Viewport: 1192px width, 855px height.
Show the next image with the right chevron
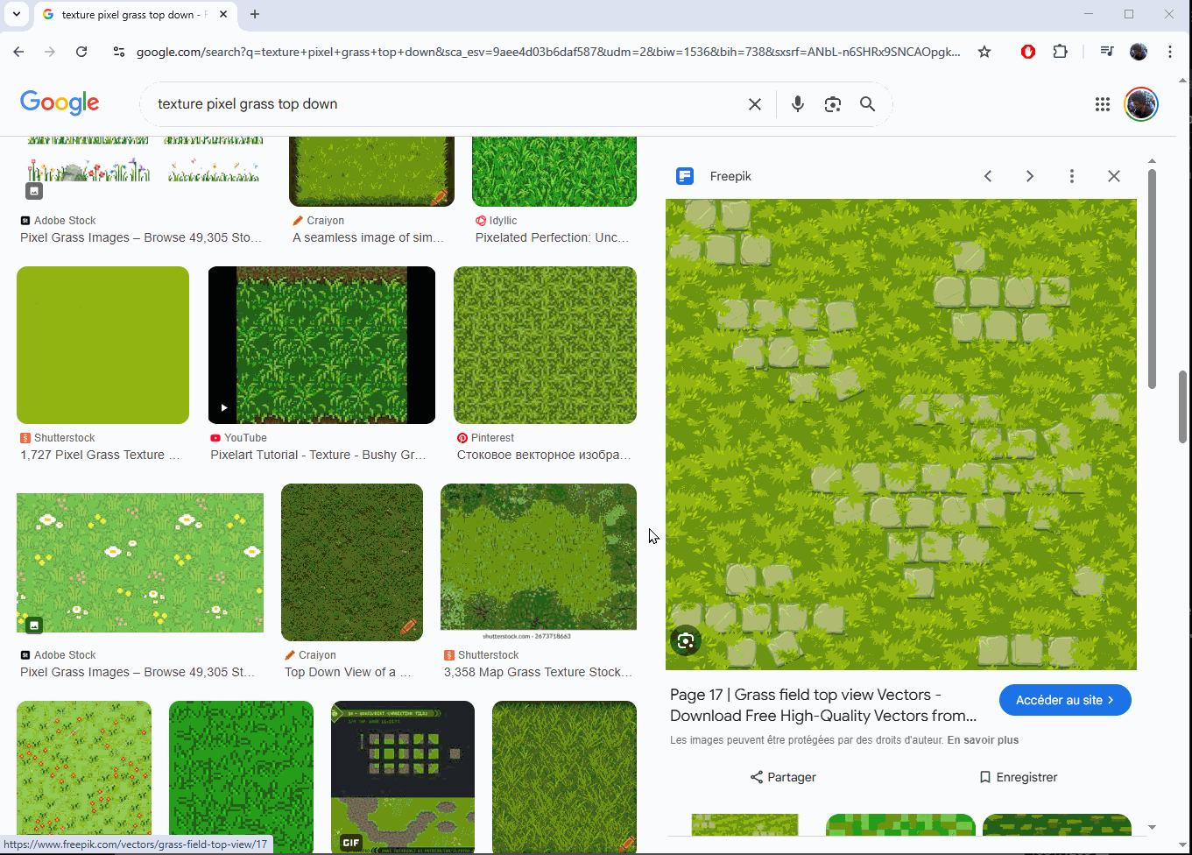point(1029,176)
